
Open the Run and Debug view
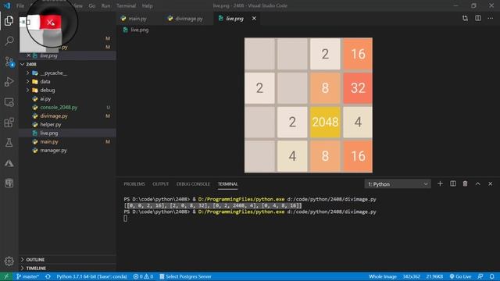tap(9, 82)
